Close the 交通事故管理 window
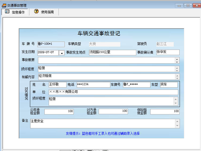Screen dimensions: 201x151 (197, 6)
